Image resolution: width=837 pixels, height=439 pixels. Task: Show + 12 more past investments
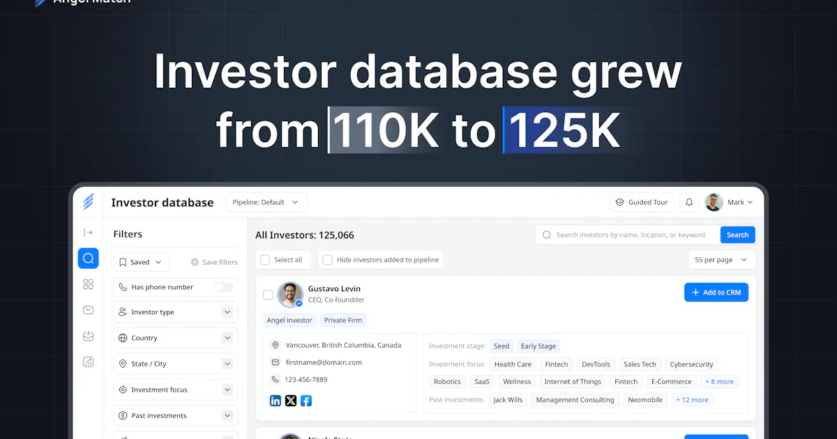(x=692, y=400)
